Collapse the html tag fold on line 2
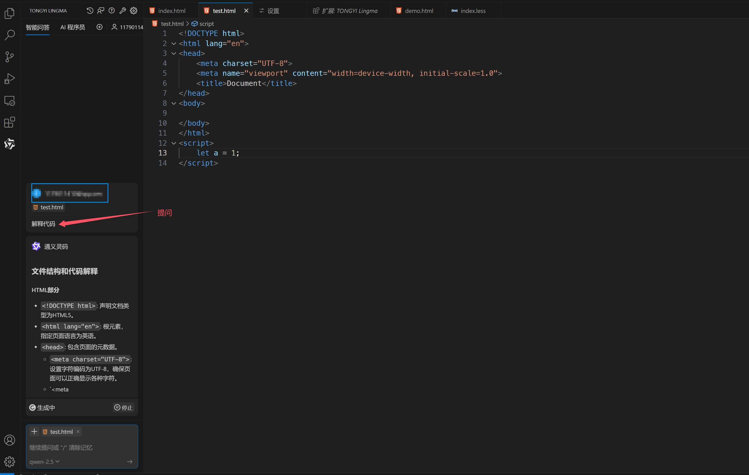Viewport: 749px width, 475px height. (174, 43)
